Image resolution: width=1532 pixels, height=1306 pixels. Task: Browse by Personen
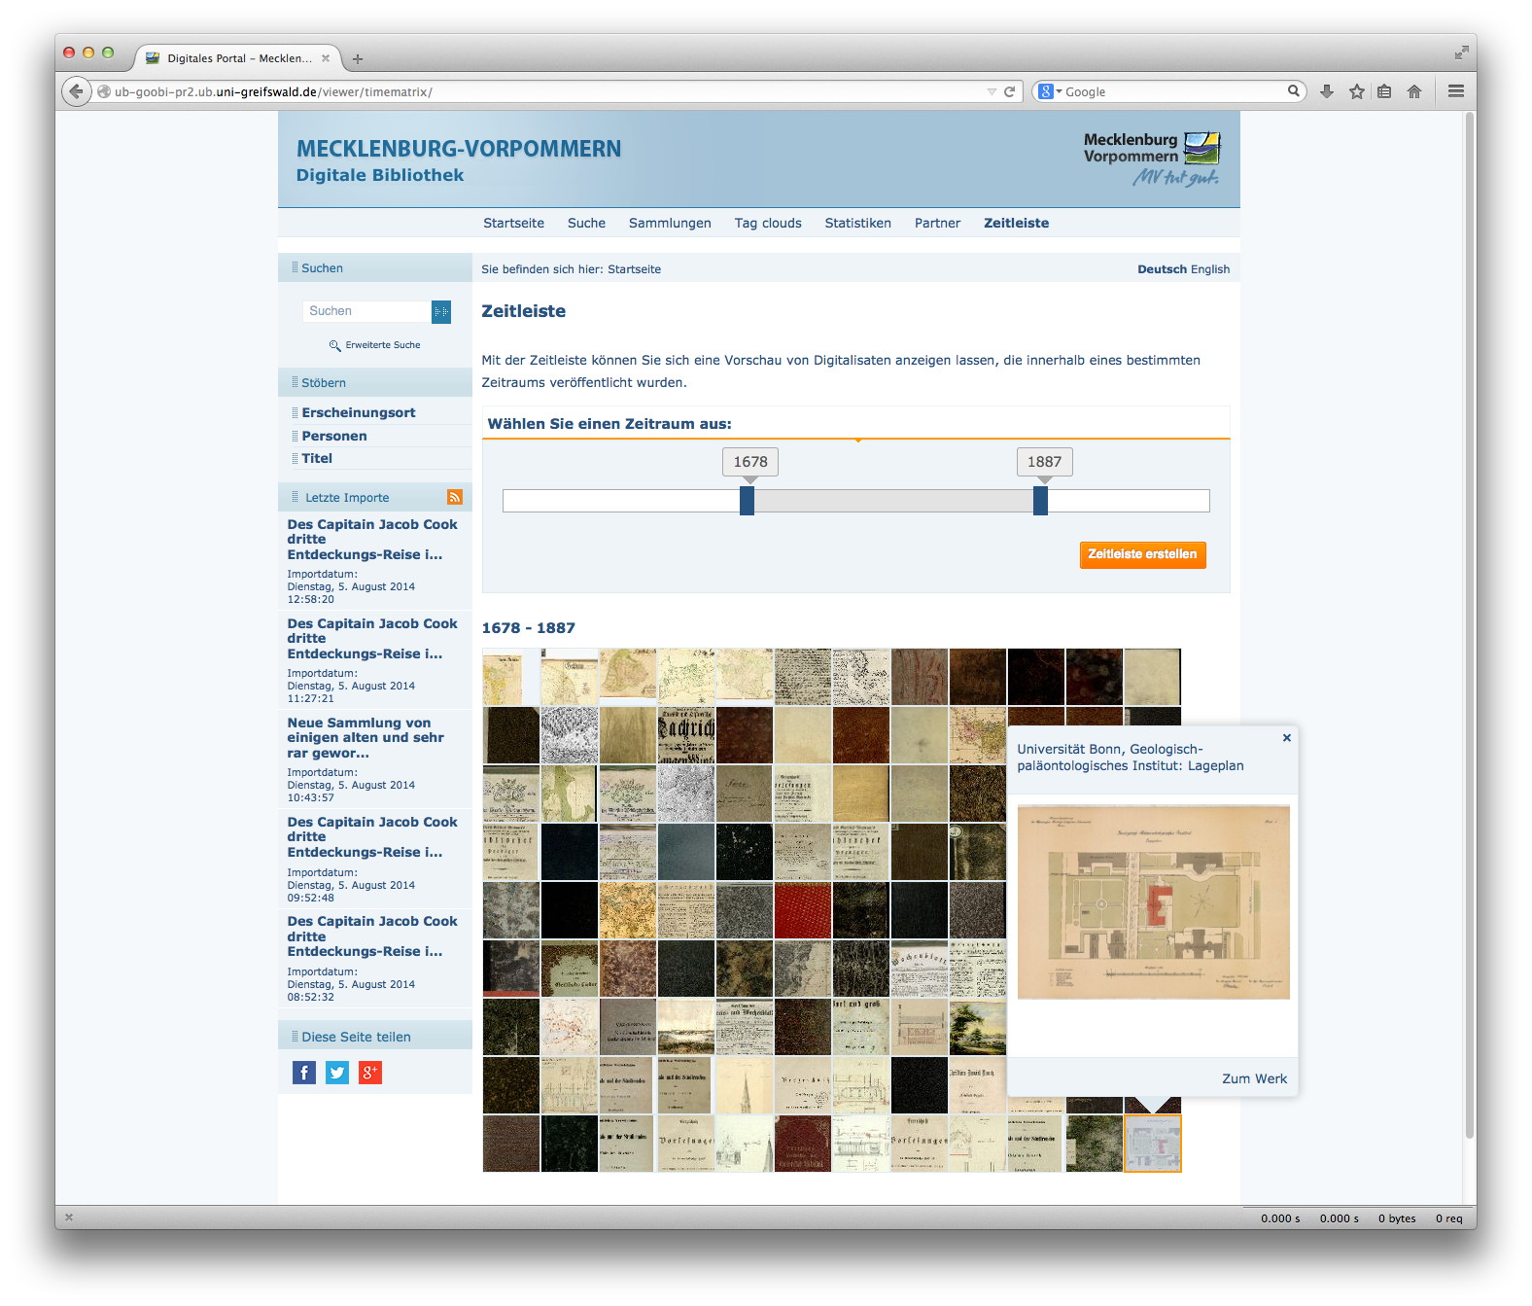click(334, 436)
